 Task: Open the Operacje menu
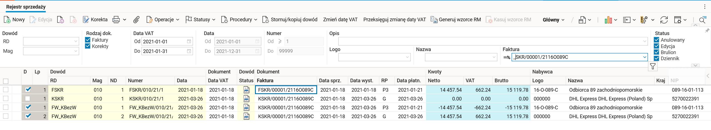point(163,20)
